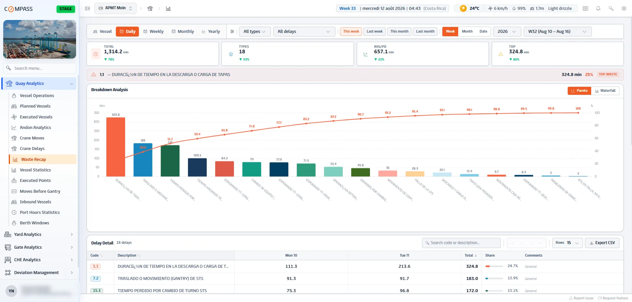Sort table by Total column
Image resolution: width=632 pixels, height=302 pixels.
coord(471,256)
